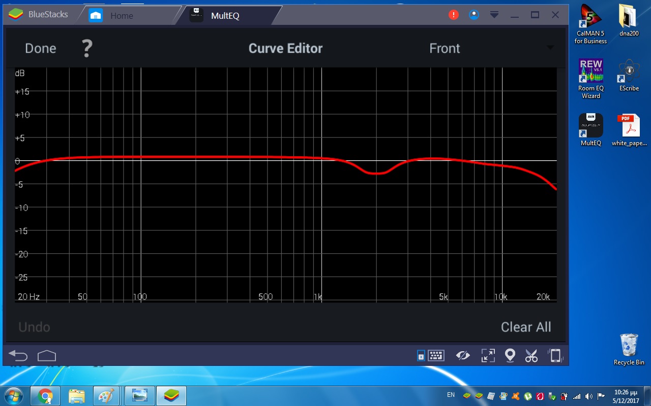Click the shake device phone icon
The height and width of the screenshot is (406, 651).
point(554,356)
